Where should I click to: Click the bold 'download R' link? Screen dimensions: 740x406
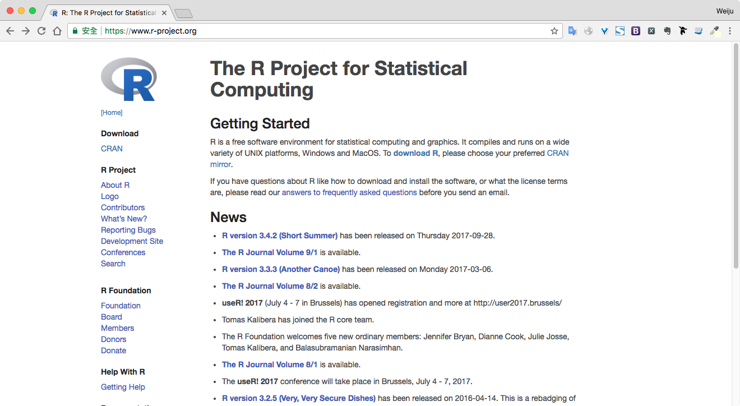[x=415, y=153]
